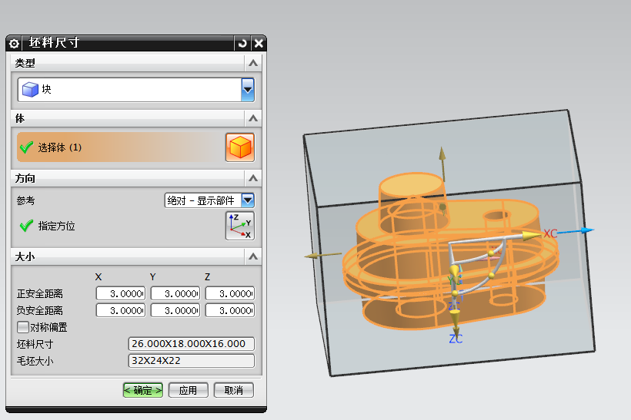Click the 毛坯大小 field 32X24X22
Viewport: 631px width, 420px height.
coord(191,361)
